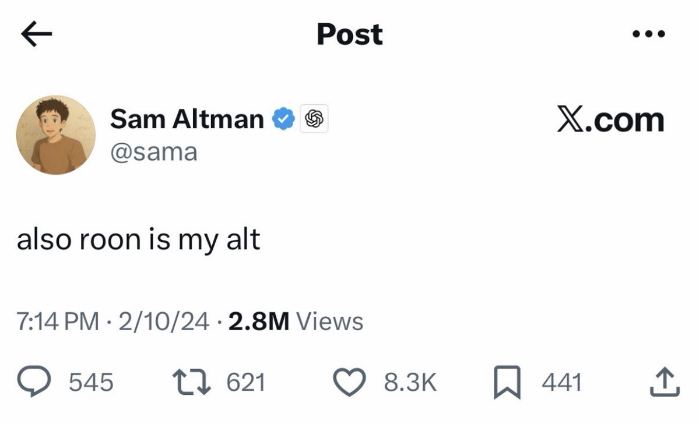Viewport: 699px width, 424px height.
Task: Click the 621 reposts count
Action: tap(245, 383)
